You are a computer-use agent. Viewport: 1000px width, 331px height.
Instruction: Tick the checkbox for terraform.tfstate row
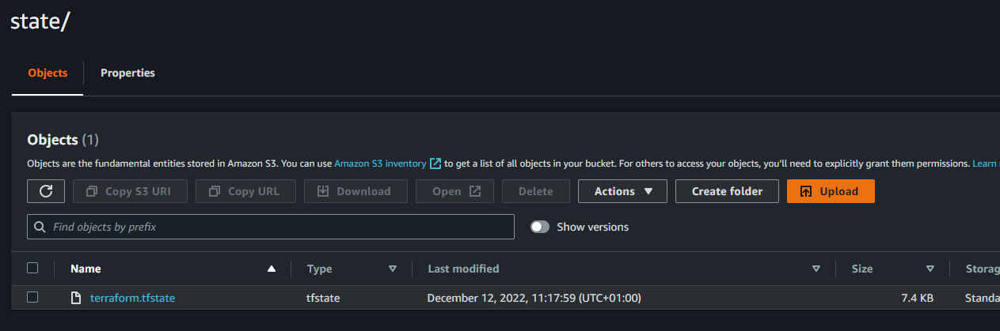tap(32, 297)
